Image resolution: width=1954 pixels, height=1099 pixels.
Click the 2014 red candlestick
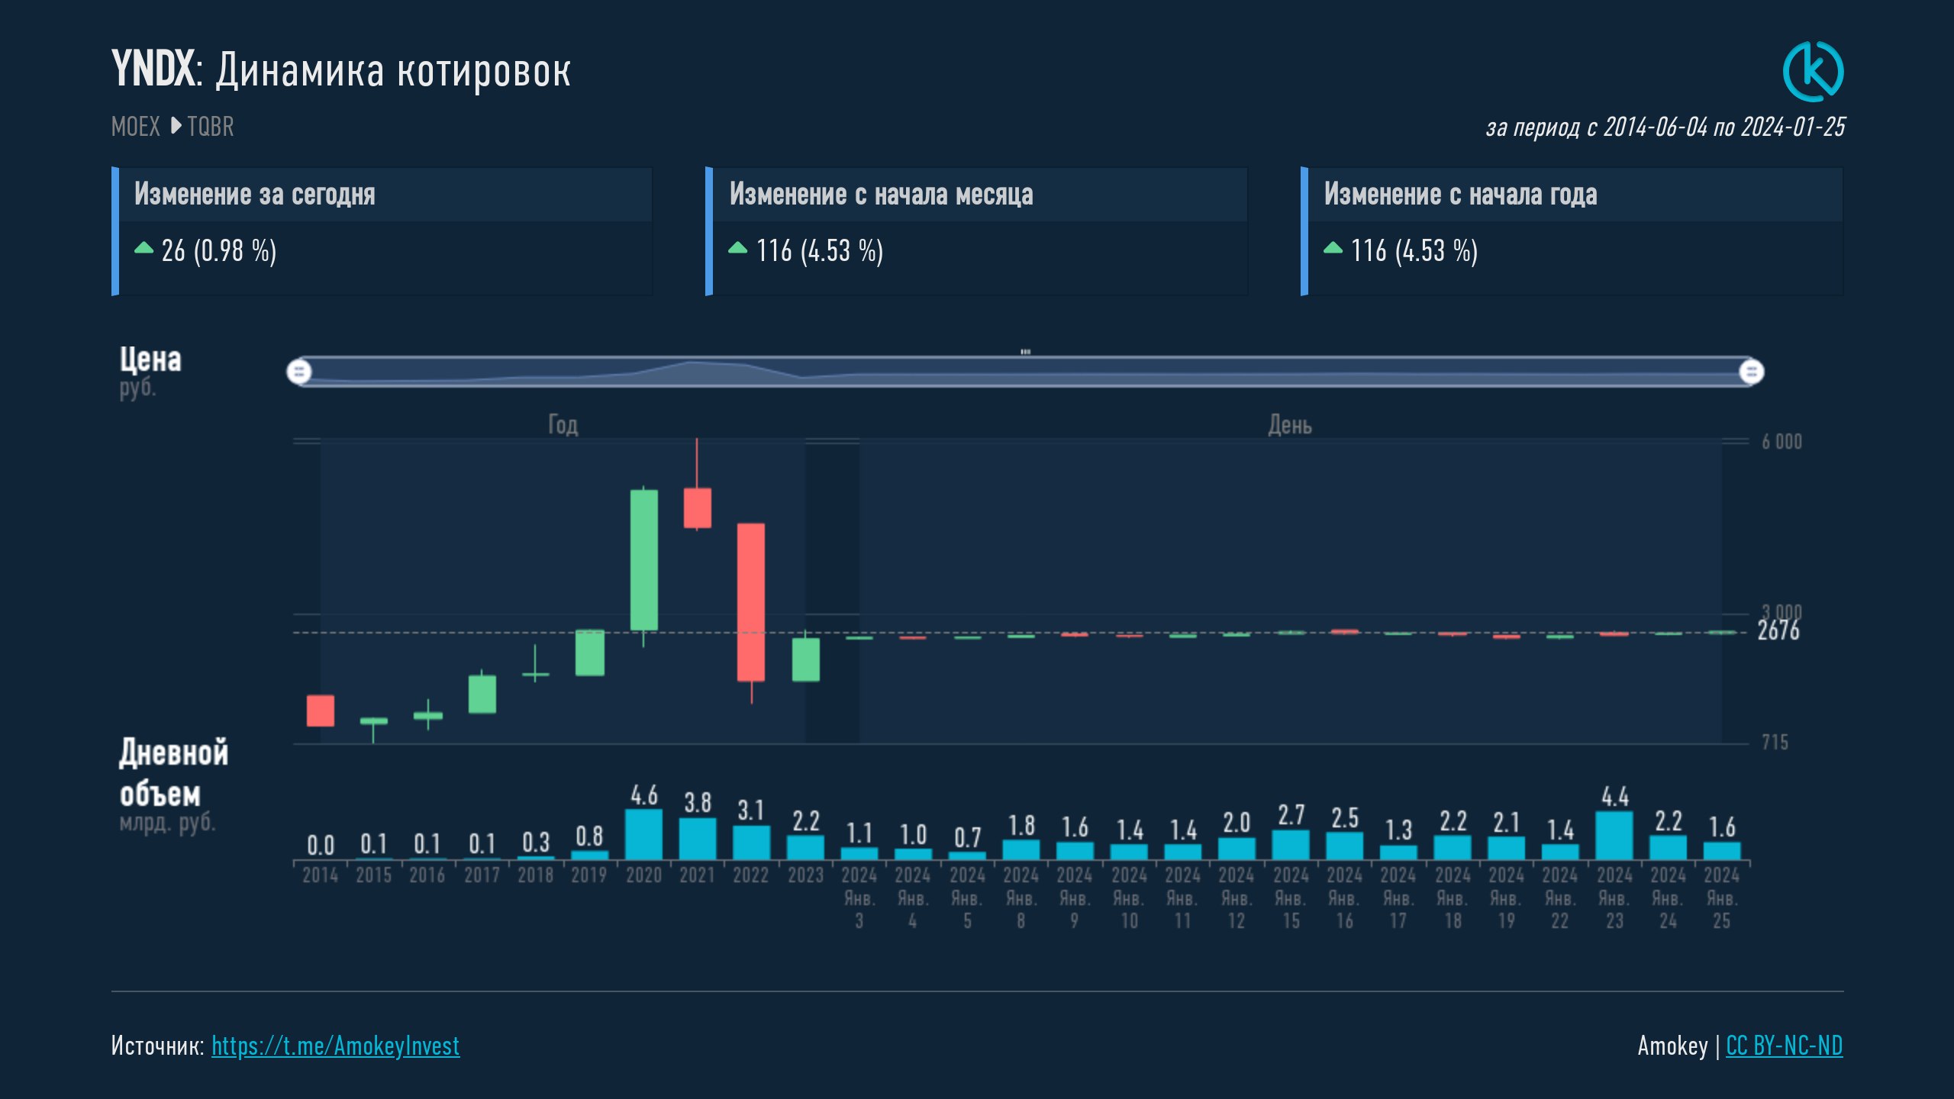click(x=320, y=711)
